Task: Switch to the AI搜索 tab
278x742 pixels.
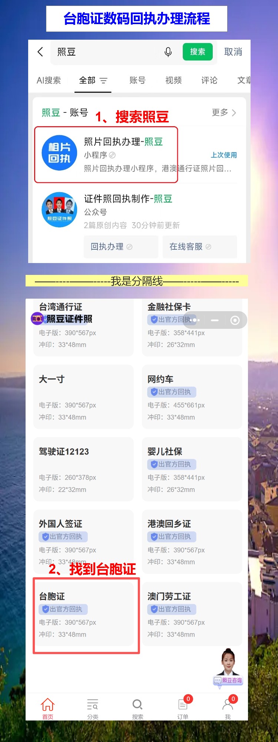Action: [x=49, y=80]
